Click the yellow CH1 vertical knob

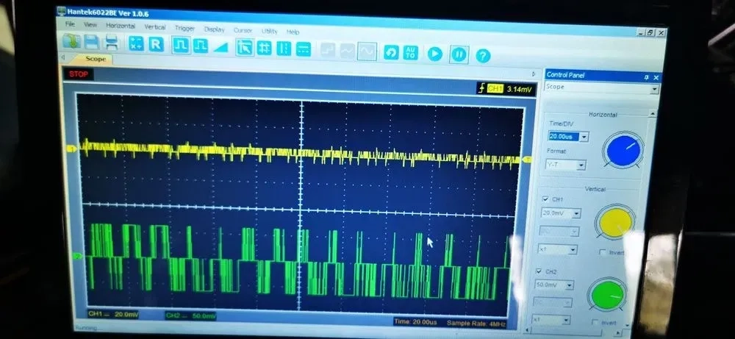click(x=617, y=223)
